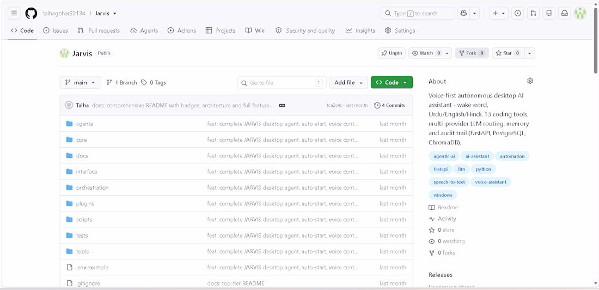Open the About settings gear icon

click(x=530, y=81)
